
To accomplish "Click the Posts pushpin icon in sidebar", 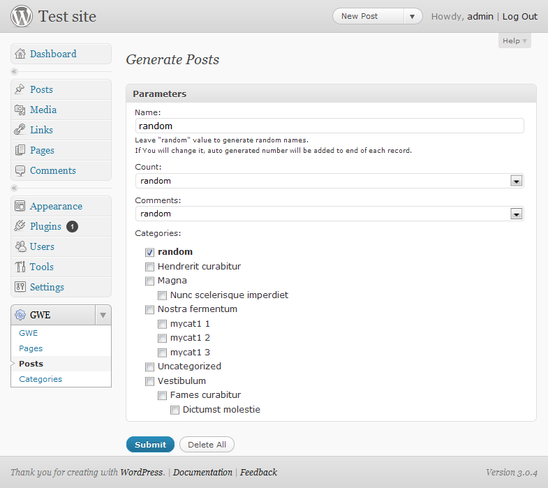I will tap(20, 89).
